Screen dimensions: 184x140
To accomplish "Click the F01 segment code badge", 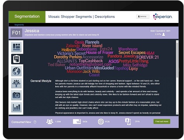I will [x=16, y=33].
